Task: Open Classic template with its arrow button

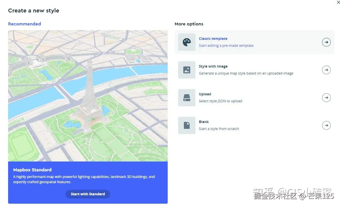Action: click(326, 42)
